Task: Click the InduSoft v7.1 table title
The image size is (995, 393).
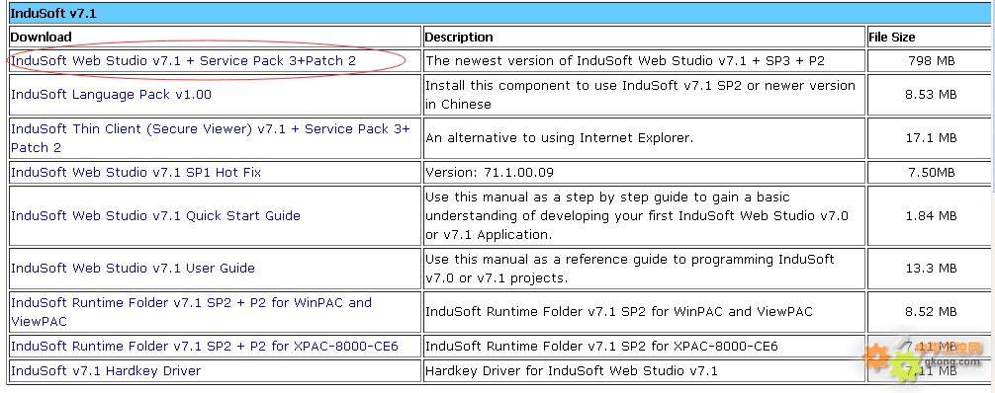Action: (x=53, y=13)
